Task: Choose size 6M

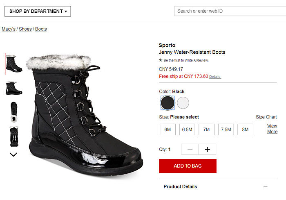Action: [x=168, y=130]
